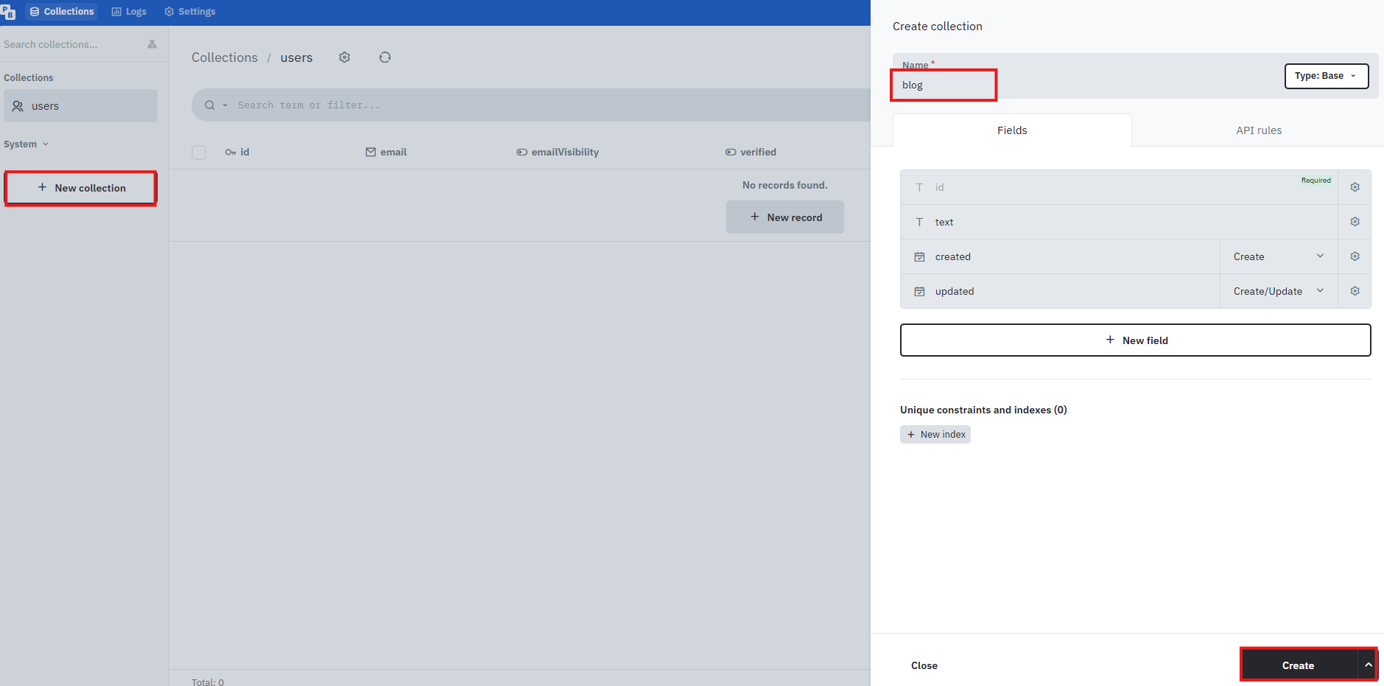Open options gear for the text field
This screenshot has width=1384, height=686.
1355,222
